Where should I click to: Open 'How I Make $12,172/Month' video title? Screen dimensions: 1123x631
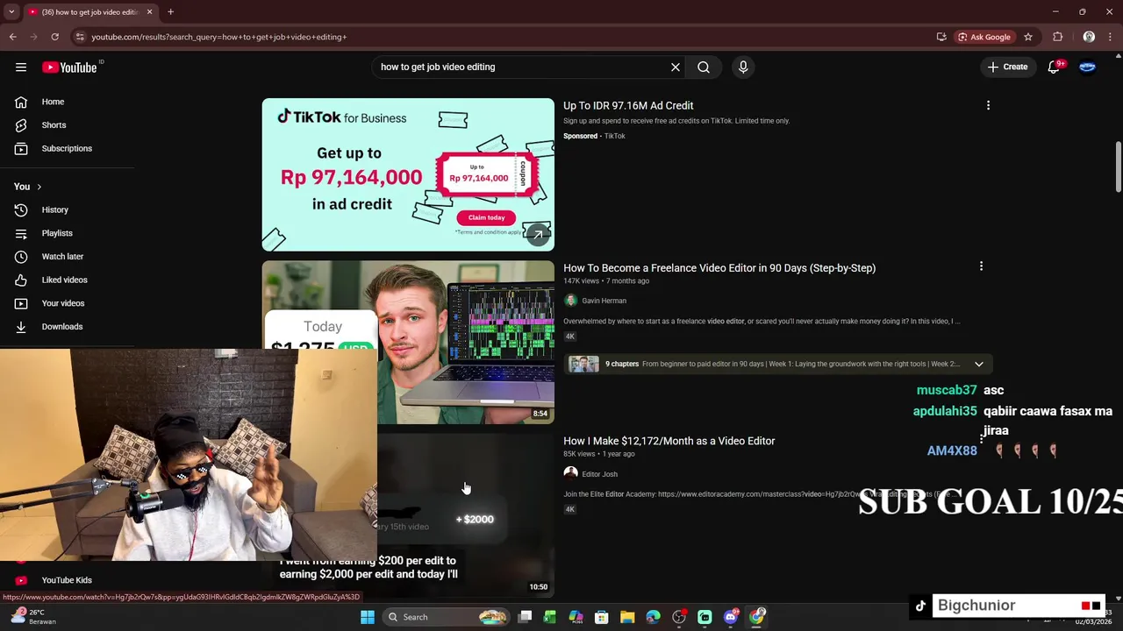pos(669,441)
